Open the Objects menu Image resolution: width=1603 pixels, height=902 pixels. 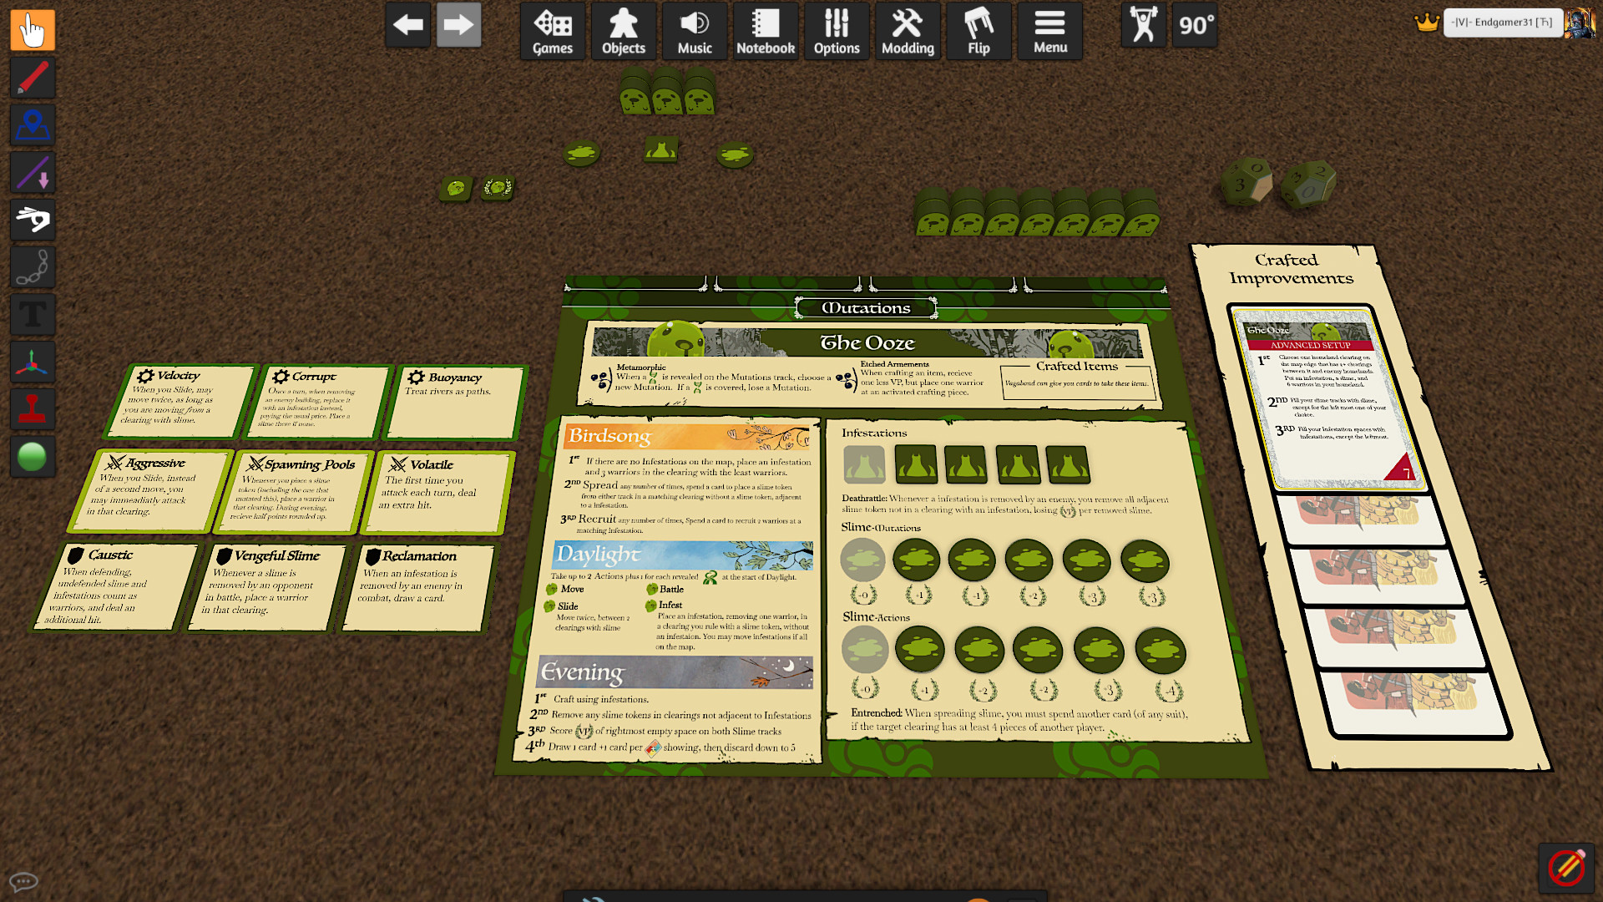click(624, 32)
